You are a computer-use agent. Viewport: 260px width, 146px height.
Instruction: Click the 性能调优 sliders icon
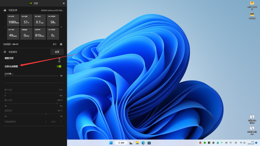pos(5,52)
